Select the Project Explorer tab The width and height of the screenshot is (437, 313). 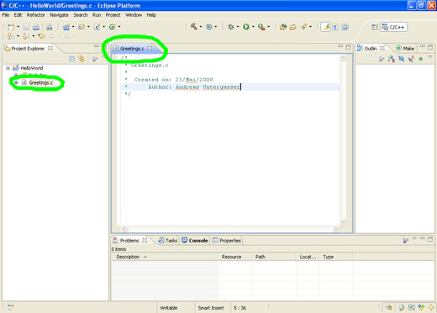pos(28,49)
